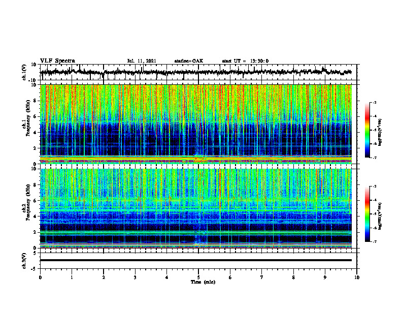Click time axis tick label "9"
Screen dimensions: 402x311
[325, 277]
